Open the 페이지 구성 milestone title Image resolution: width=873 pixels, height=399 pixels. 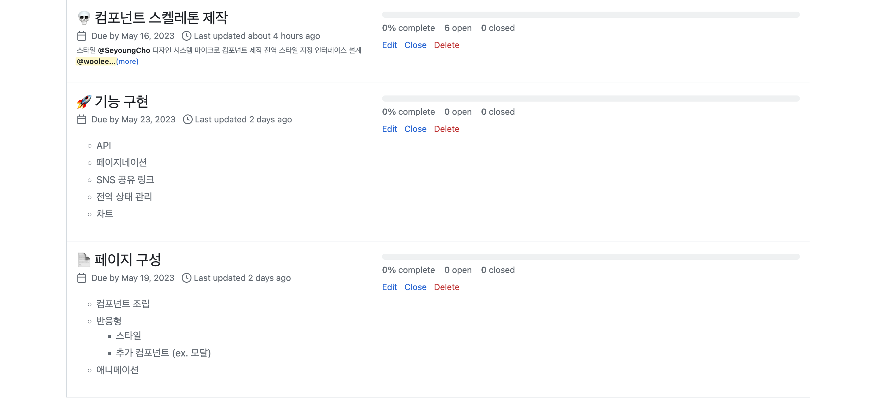[128, 260]
